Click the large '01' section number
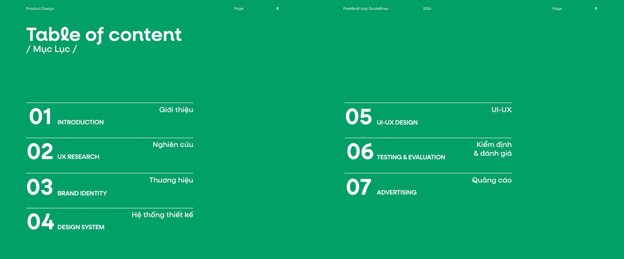This screenshot has height=259, width=624. [x=40, y=117]
